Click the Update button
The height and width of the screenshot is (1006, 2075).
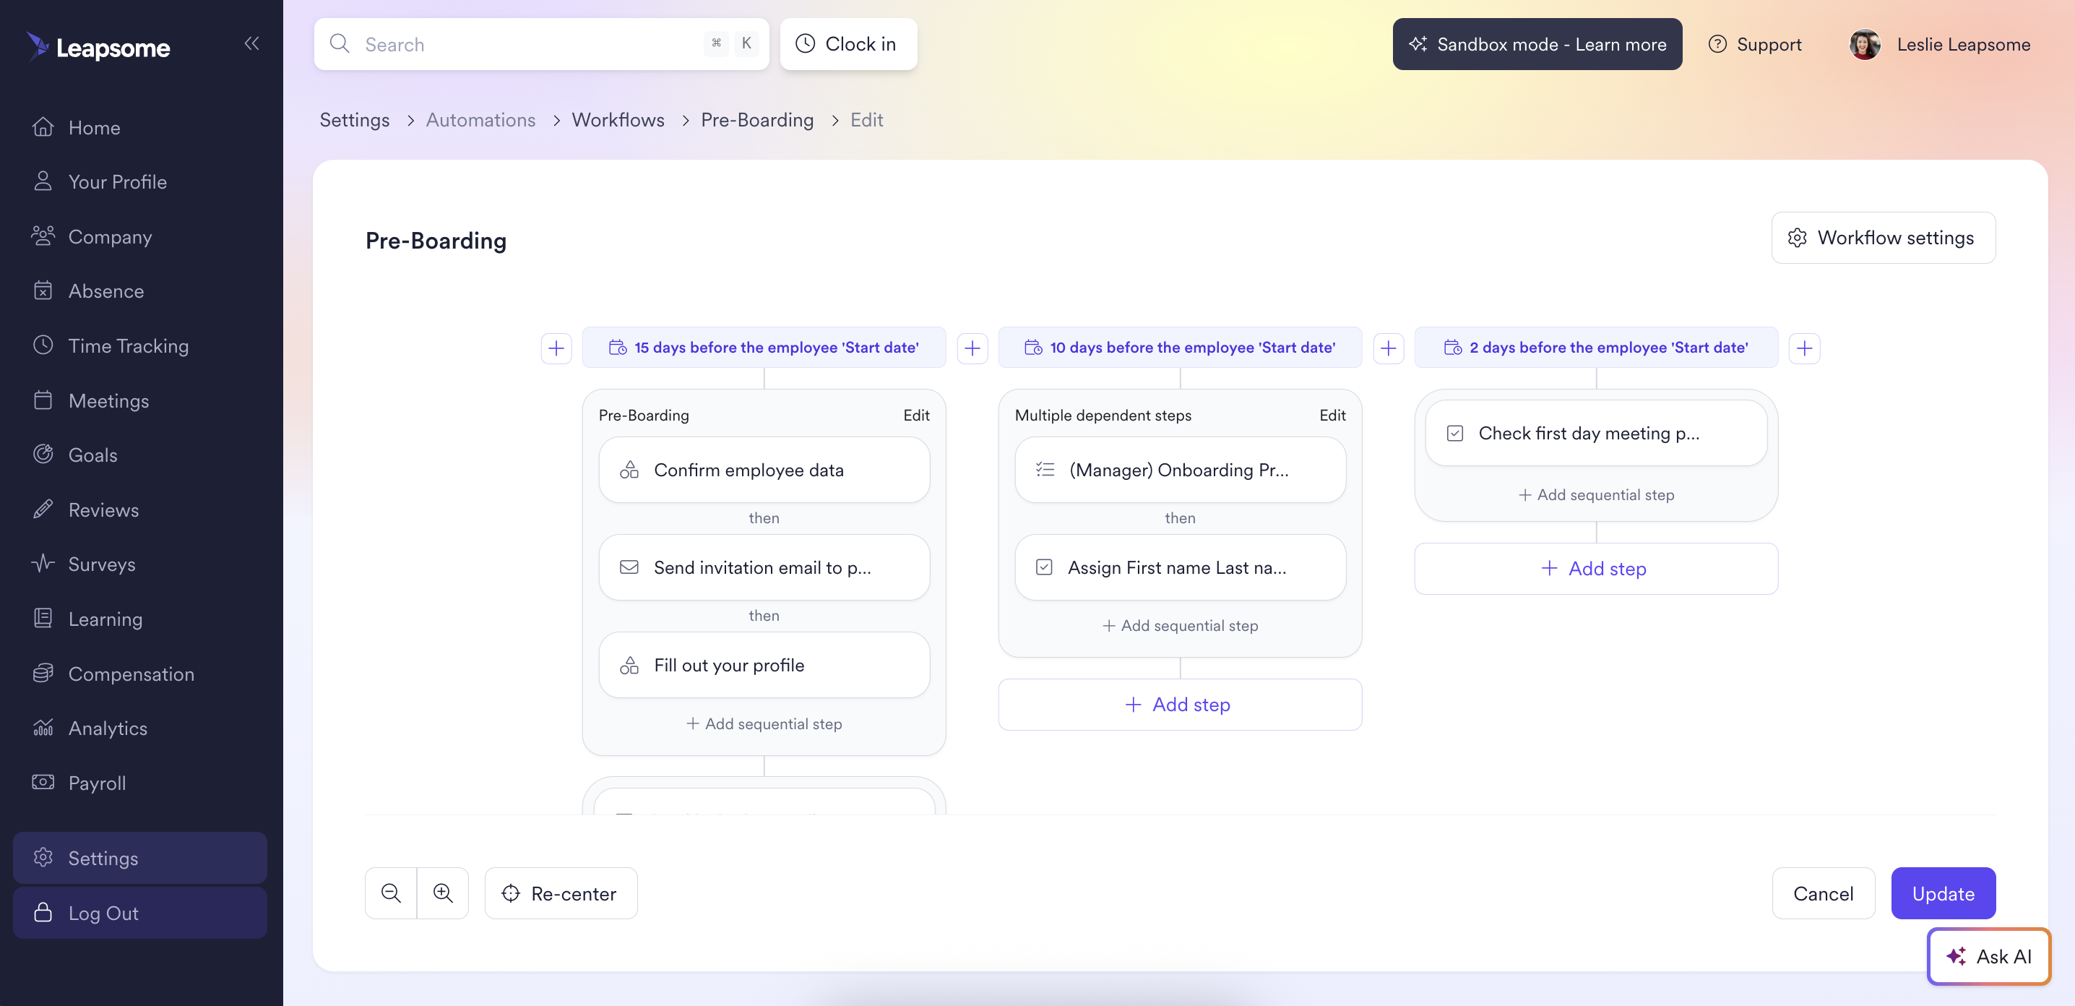click(x=1943, y=893)
